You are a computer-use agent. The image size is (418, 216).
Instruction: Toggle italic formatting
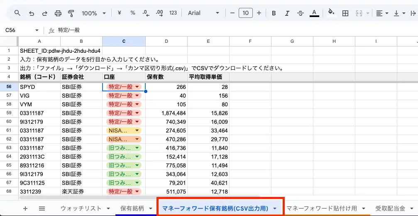(x=287, y=13)
